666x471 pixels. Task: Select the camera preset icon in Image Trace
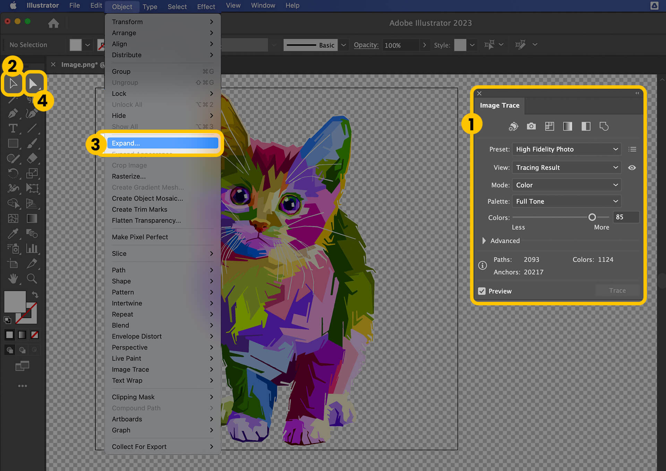[531, 127]
